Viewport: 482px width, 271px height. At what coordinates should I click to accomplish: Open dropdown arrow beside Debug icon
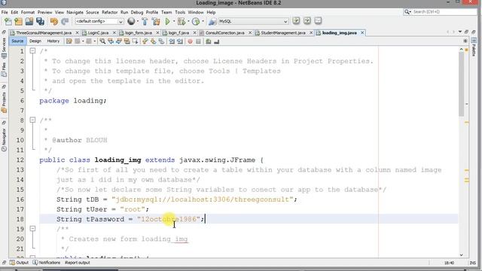point(188,22)
